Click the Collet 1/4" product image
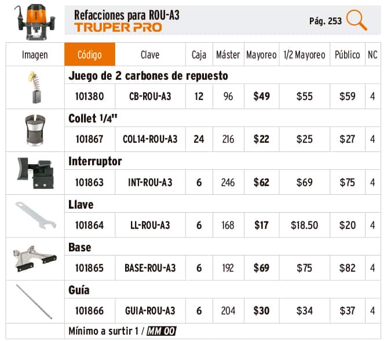This screenshot has height=341, width=391. (34, 130)
